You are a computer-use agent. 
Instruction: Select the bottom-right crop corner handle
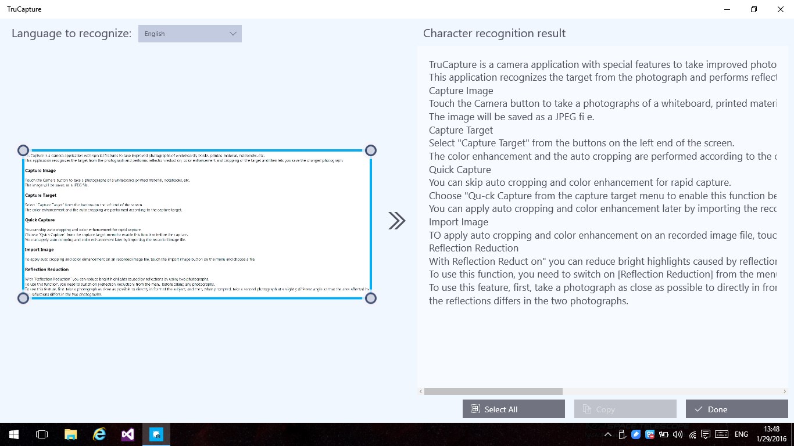pos(370,298)
